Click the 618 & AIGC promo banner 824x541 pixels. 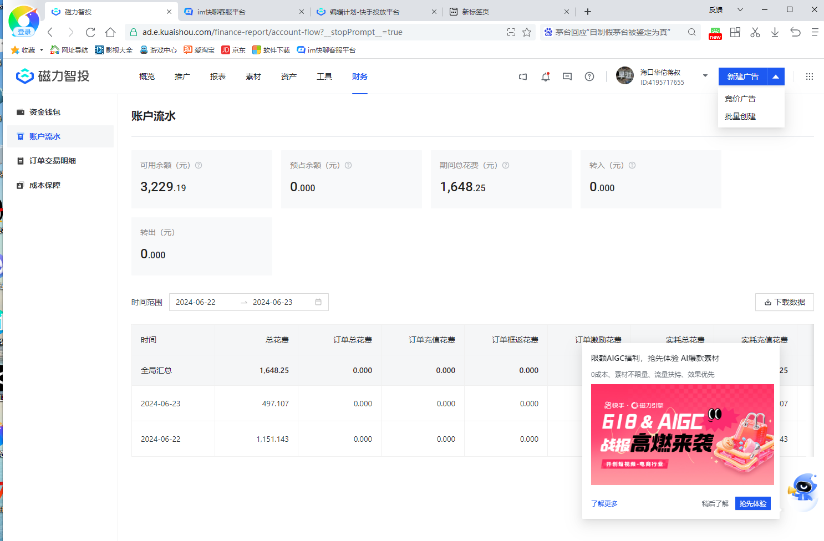pyautogui.click(x=683, y=435)
